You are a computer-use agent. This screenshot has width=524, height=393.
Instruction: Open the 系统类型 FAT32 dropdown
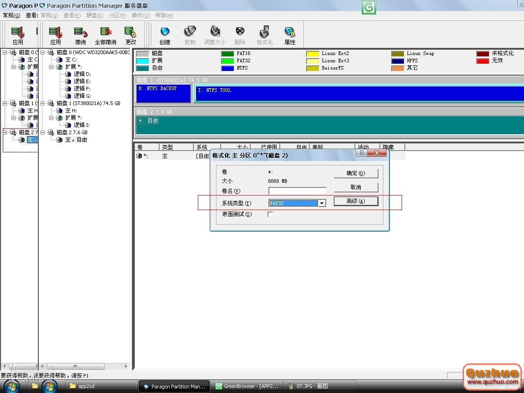tap(322, 203)
